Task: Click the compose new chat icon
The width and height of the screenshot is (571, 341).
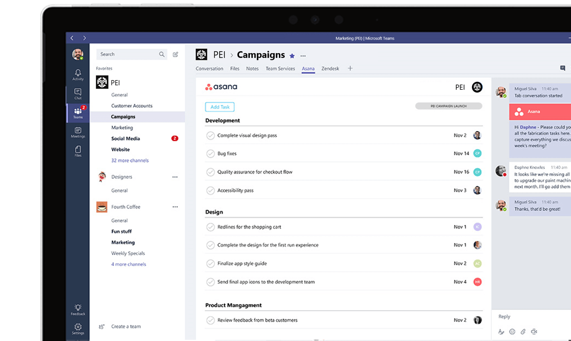Action: 175,54
